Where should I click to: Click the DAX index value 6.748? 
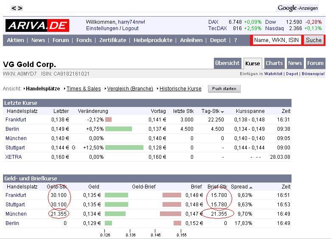pos(235,22)
